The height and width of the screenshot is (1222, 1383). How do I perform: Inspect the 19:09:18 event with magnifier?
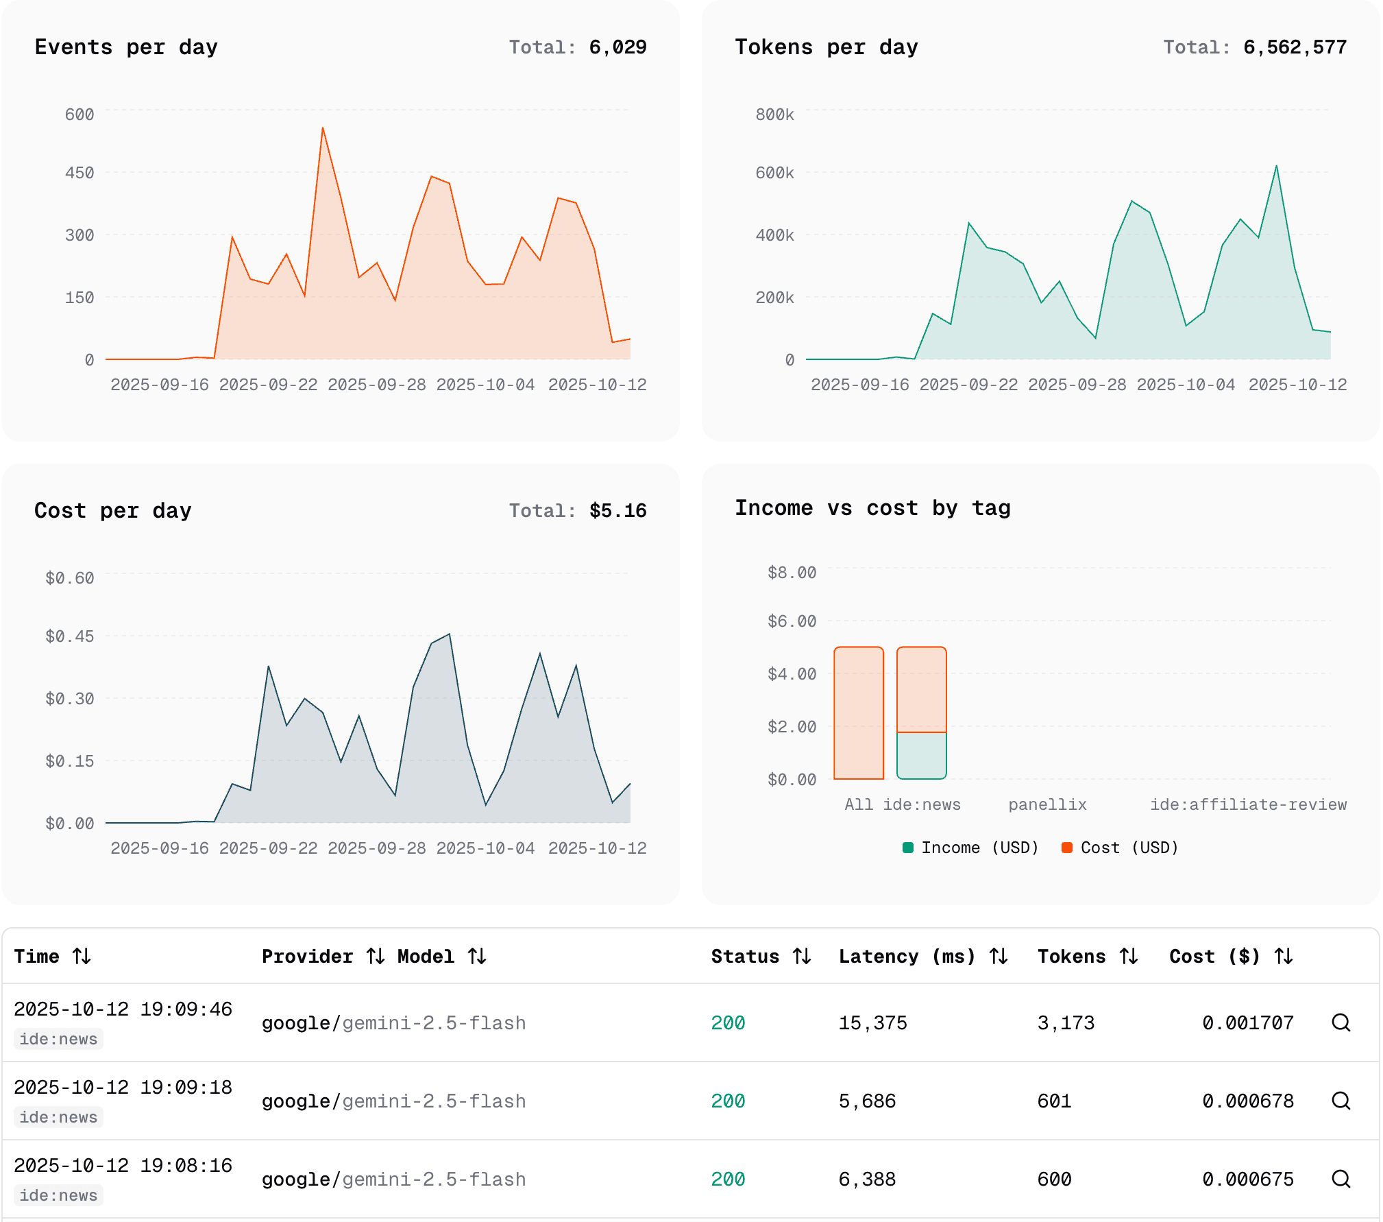click(x=1341, y=1101)
